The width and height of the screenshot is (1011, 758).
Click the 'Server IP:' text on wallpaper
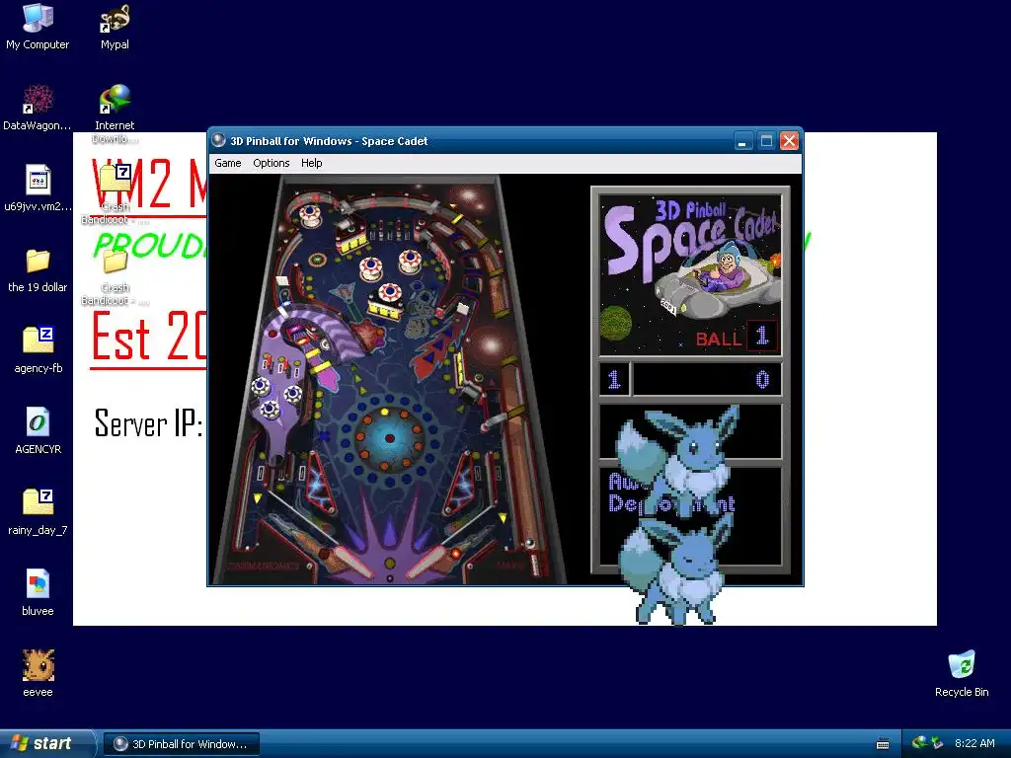coord(149,424)
